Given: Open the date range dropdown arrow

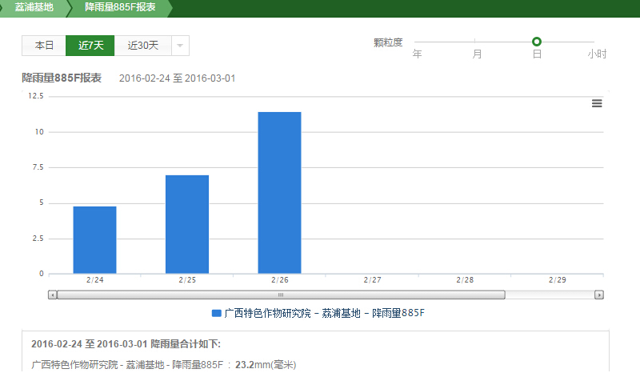Looking at the screenshot, I should pos(180,46).
